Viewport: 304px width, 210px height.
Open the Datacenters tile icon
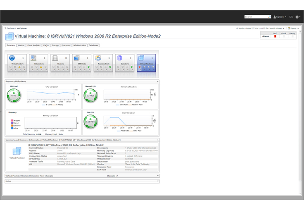coord(33,58)
